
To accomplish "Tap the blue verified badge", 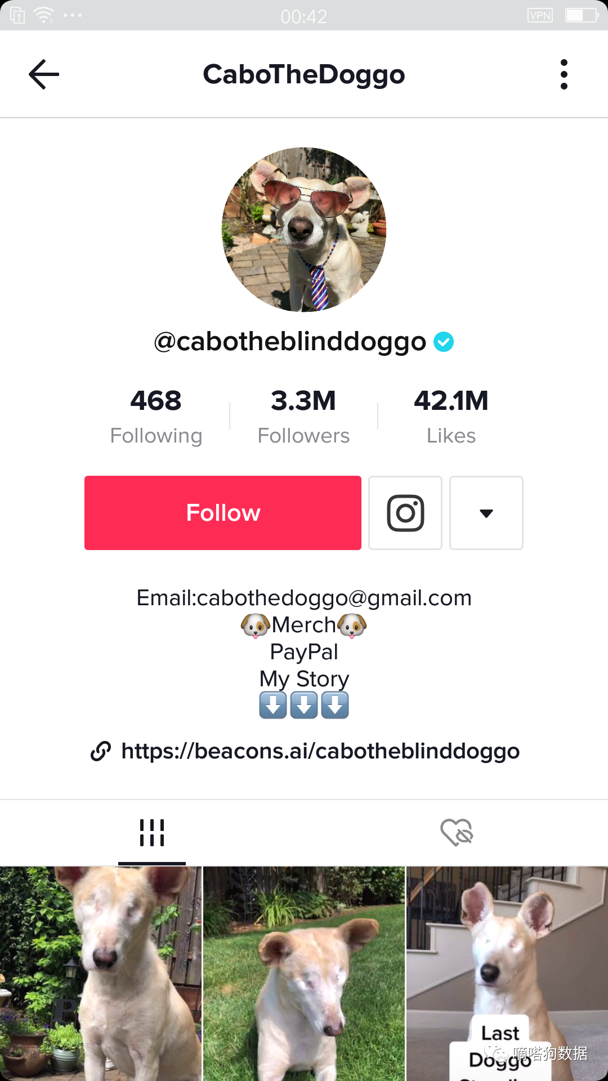I will click(444, 342).
